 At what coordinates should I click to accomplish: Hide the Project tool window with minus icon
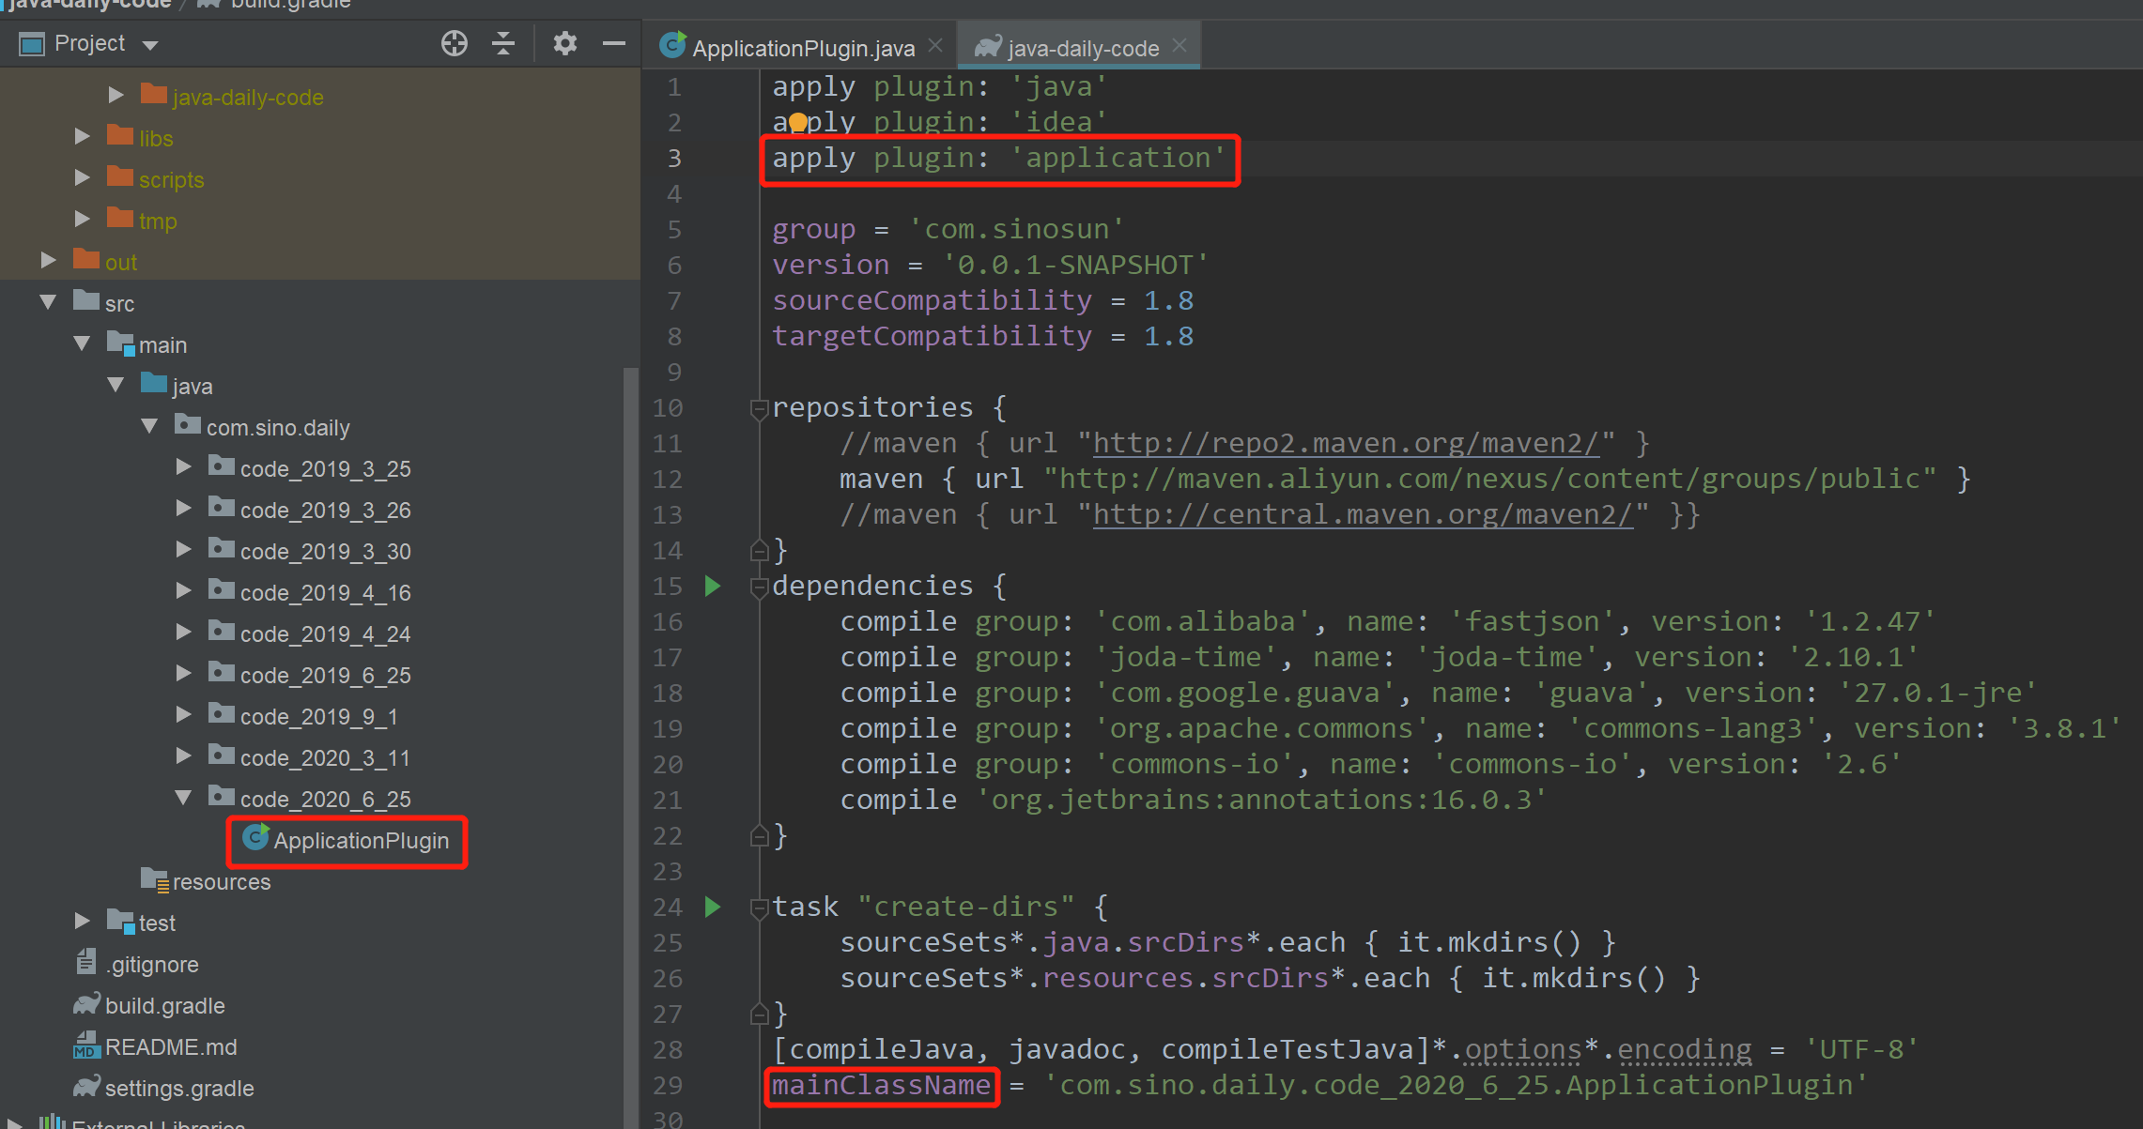point(615,43)
